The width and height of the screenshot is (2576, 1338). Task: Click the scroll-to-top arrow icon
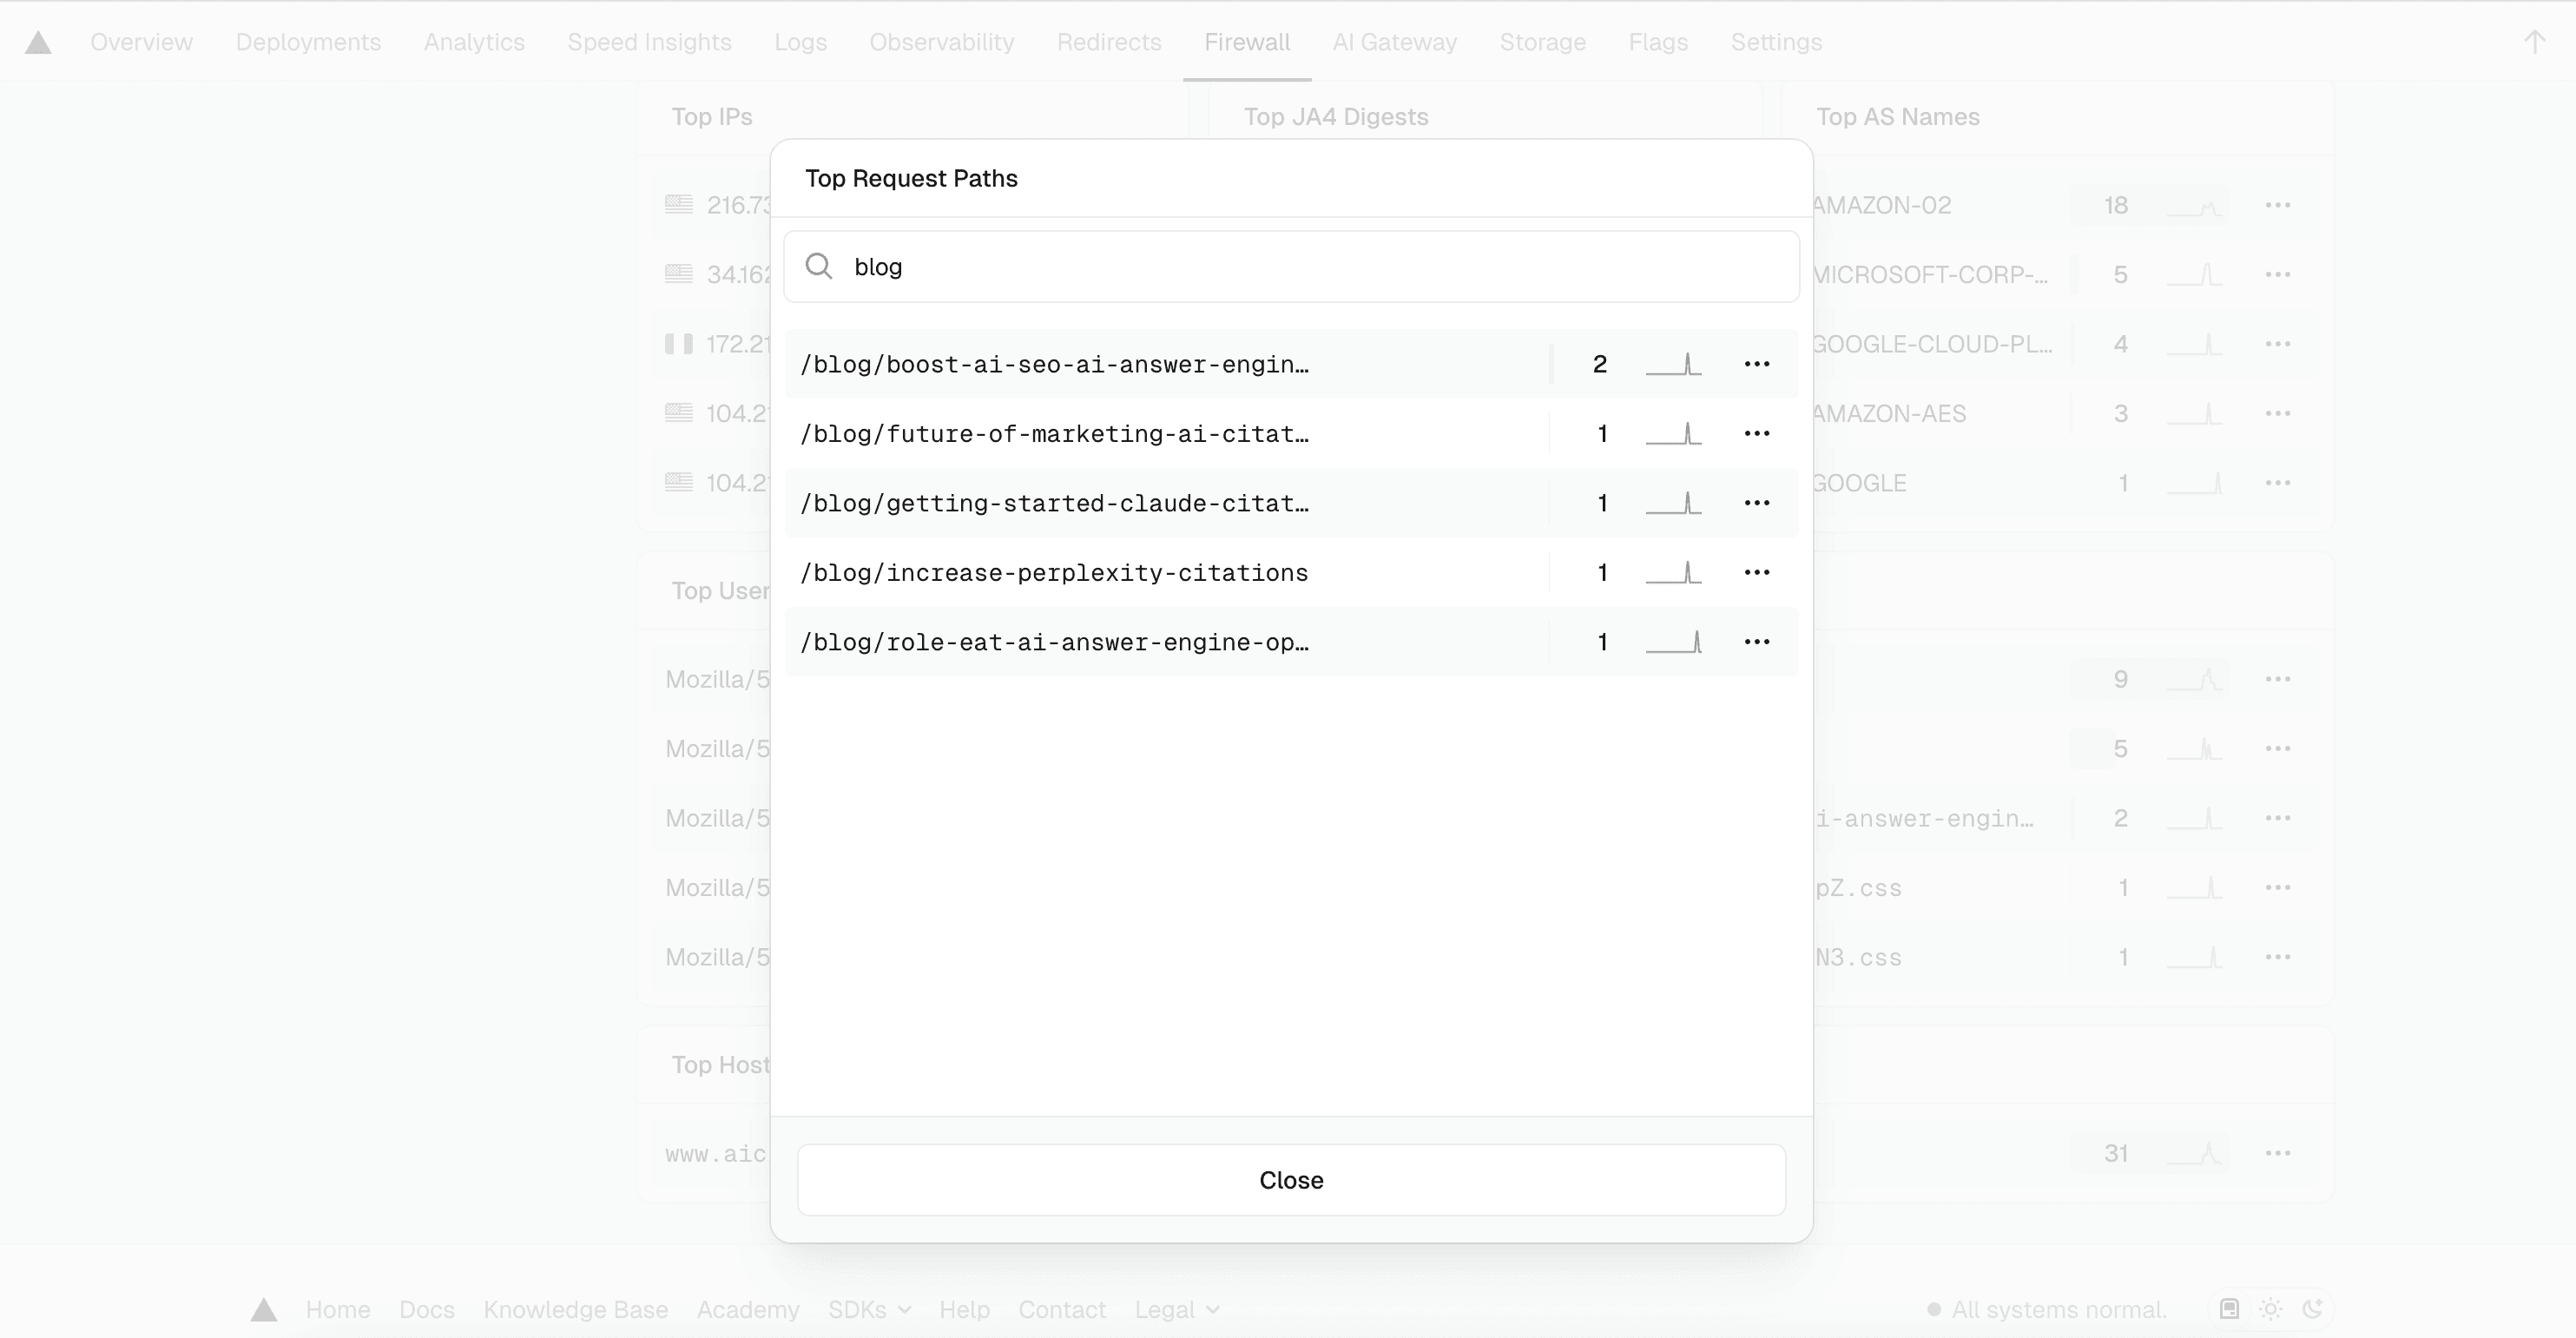[2533, 42]
